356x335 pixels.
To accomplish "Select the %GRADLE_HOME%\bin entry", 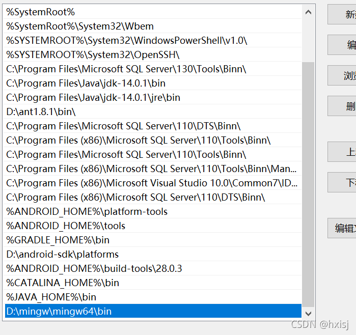I will tap(152, 240).
